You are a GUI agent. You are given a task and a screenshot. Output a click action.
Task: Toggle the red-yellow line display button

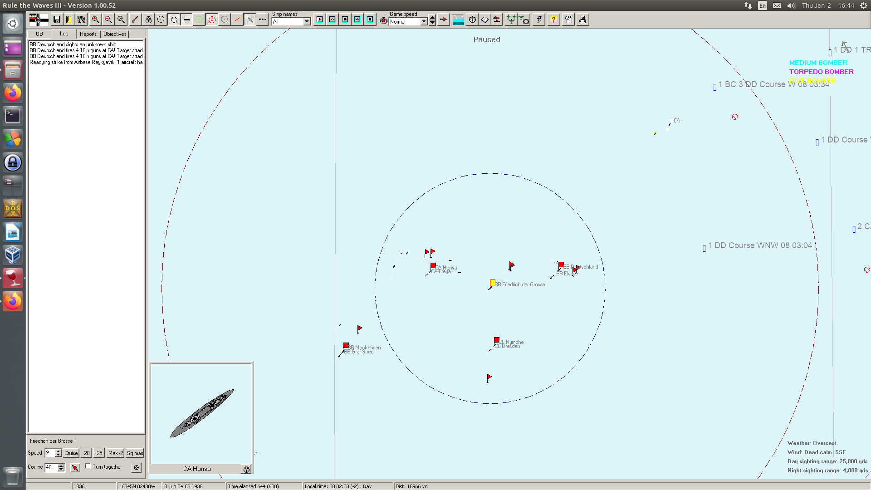pos(237,20)
